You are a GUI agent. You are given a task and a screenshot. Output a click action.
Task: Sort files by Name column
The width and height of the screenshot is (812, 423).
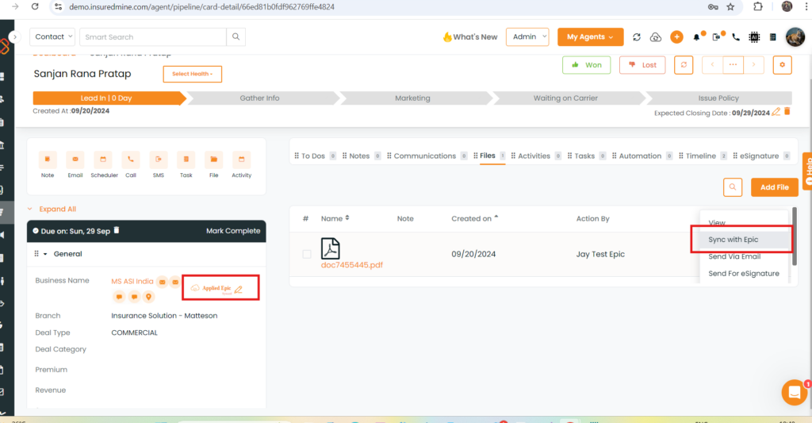[335, 218]
